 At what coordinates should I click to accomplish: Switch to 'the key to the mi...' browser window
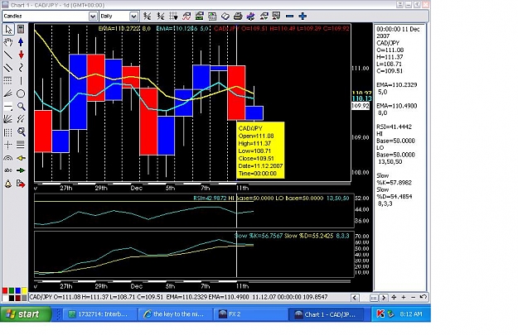click(x=176, y=314)
